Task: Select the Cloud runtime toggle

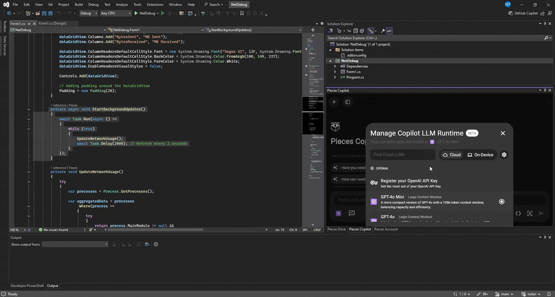Action: [x=452, y=155]
